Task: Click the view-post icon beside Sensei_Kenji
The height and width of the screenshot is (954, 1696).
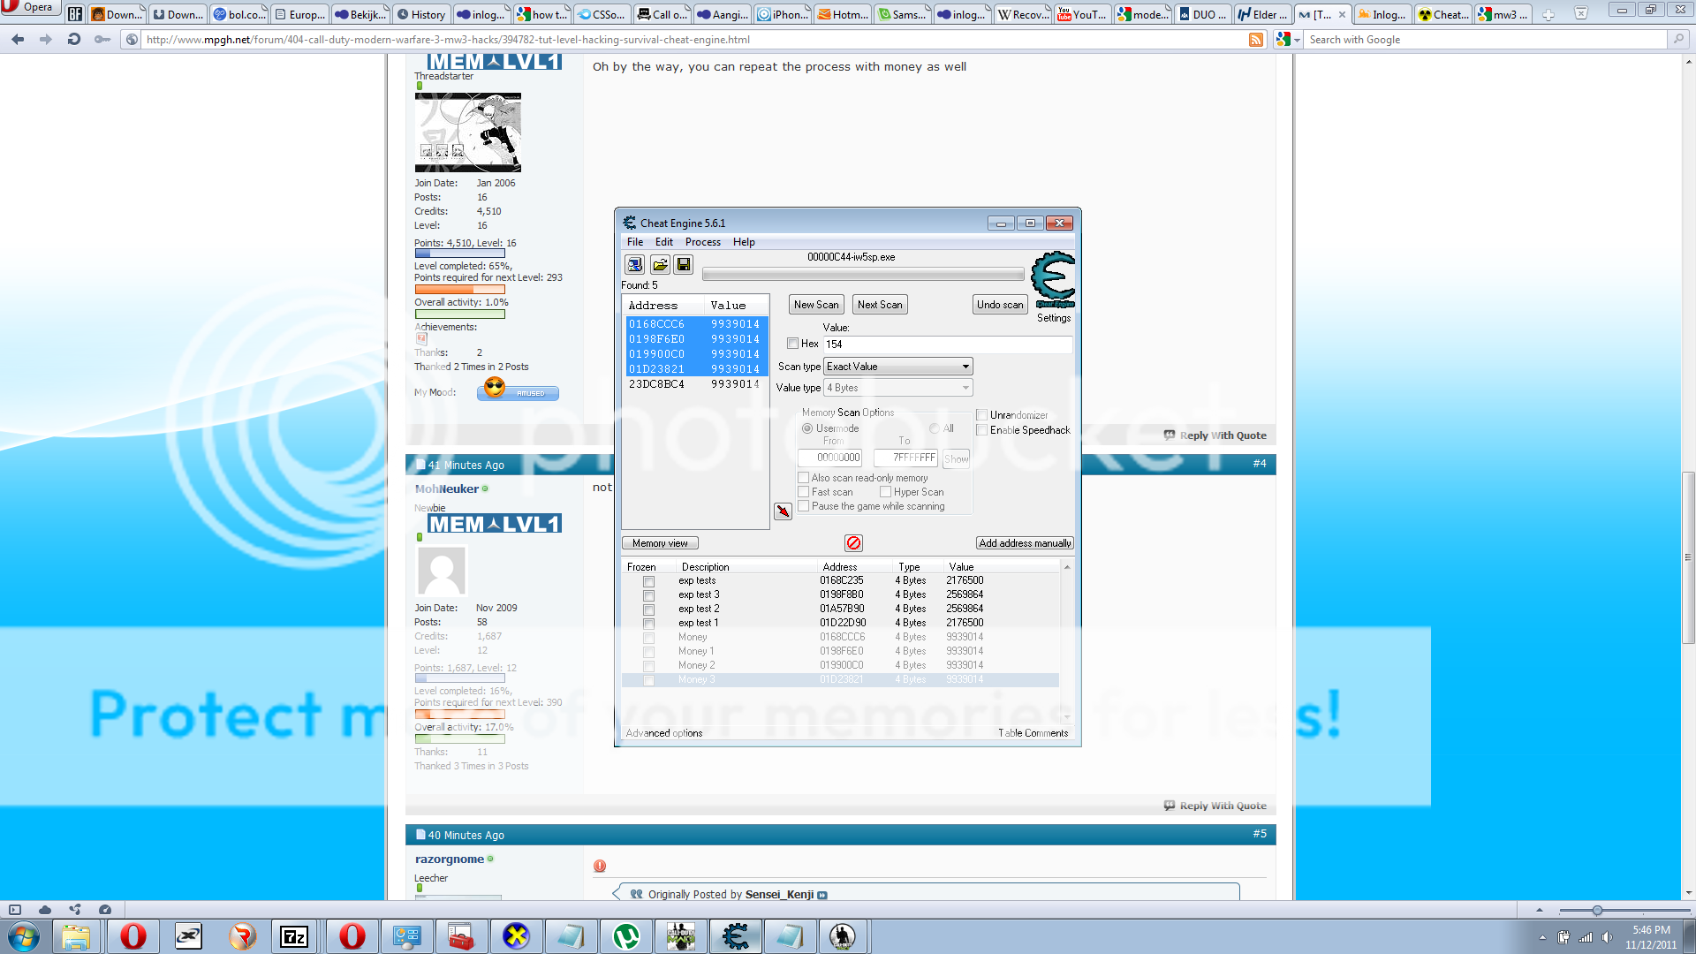Action: point(822,895)
